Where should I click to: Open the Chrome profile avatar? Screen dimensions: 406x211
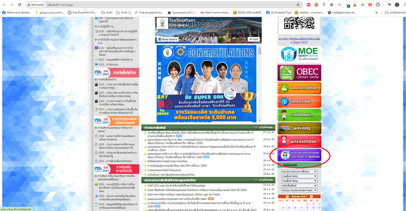click(397, 4)
